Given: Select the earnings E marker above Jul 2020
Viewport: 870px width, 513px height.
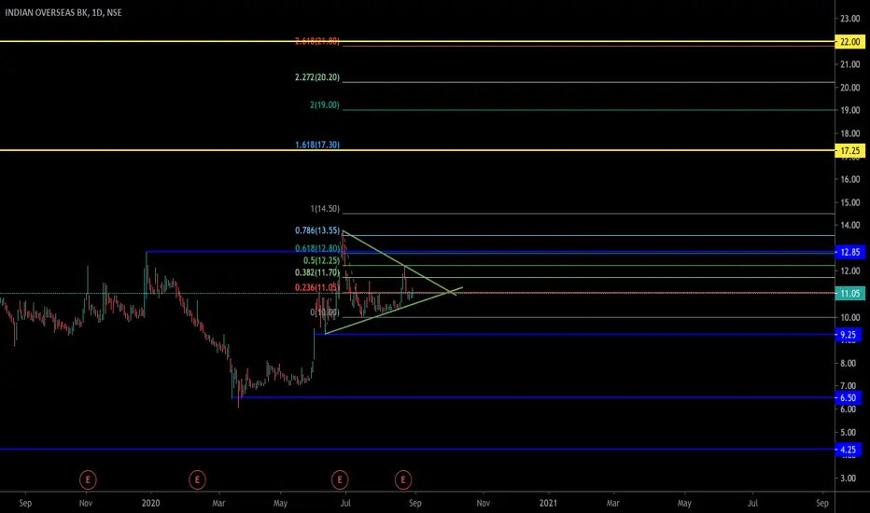Looking at the screenshot, I should coord(340,479).
